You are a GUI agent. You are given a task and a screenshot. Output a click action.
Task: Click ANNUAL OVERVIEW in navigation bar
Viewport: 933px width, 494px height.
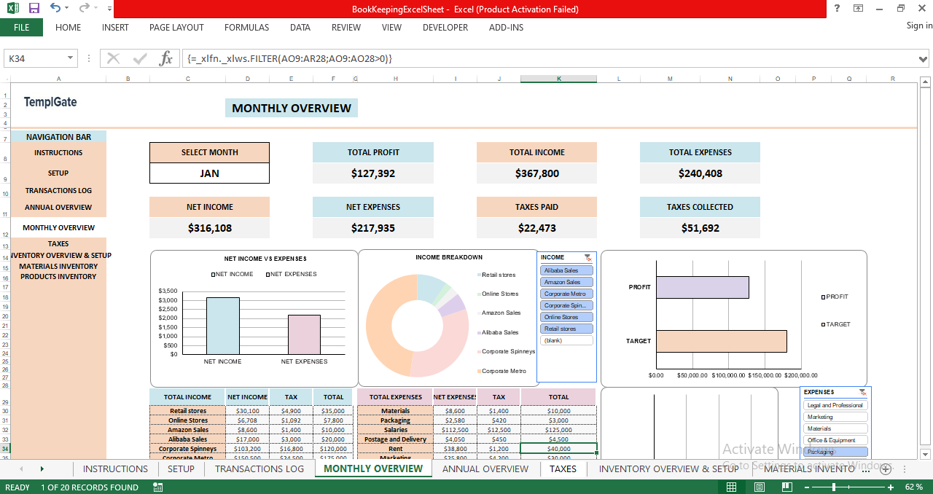[x=58, y=208]
